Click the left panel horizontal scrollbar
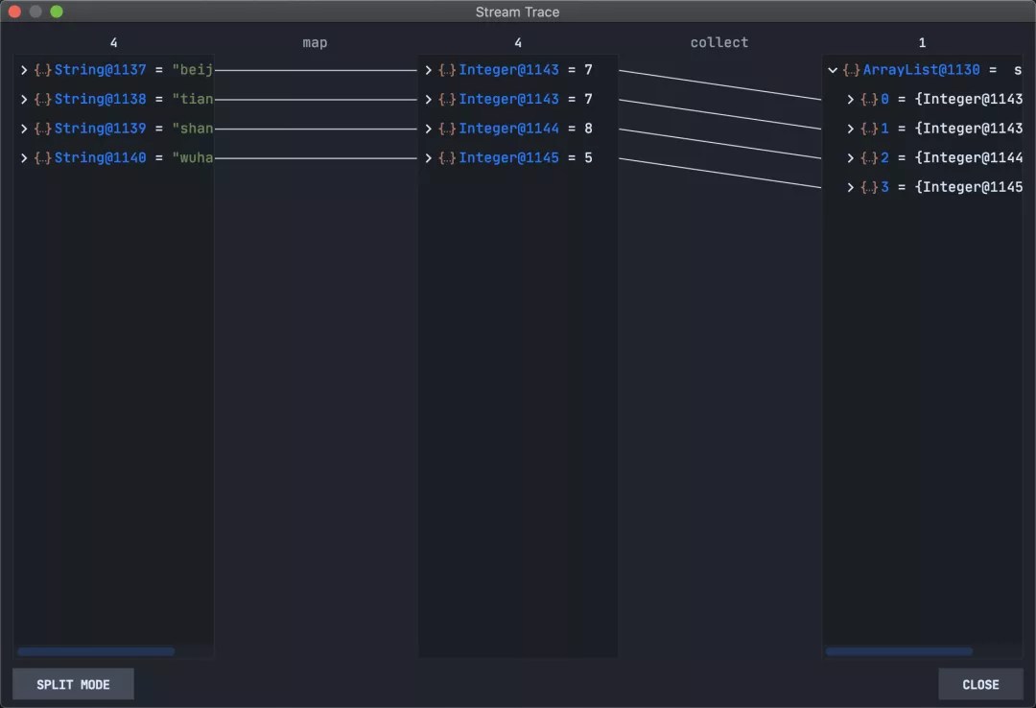The image size is (1036, 708). point(96,651)
